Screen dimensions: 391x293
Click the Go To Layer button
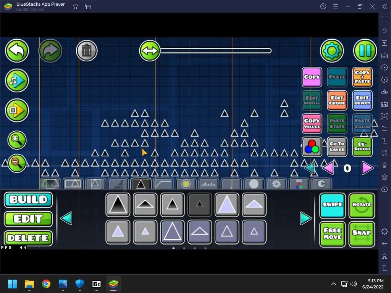[x=337, y=147]
